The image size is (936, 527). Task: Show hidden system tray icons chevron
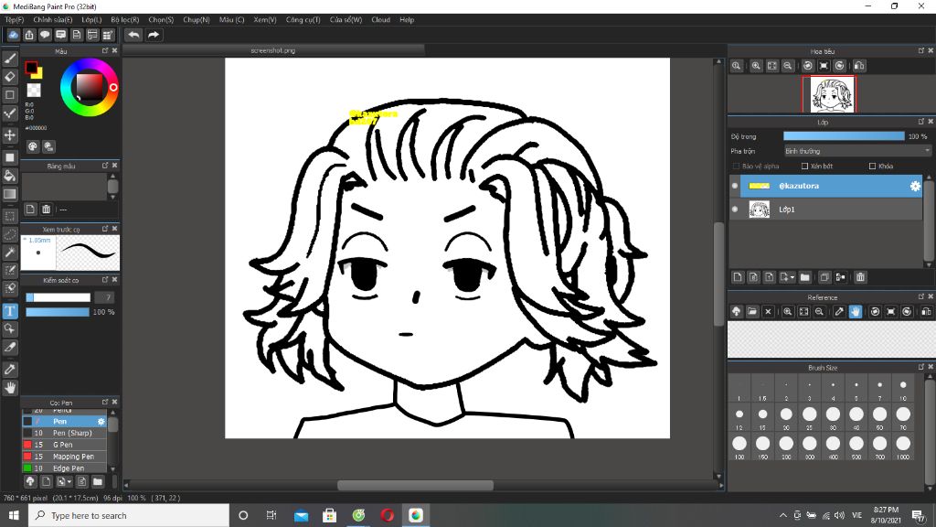click(x=782, y=515)
